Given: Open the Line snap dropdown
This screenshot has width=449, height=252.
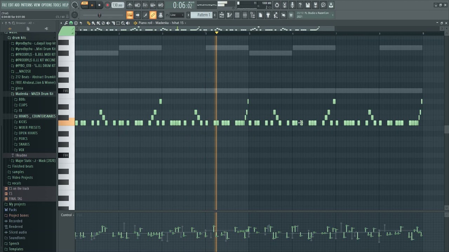Looking at the screenshot, I should pyautogui.click(x=176, y=15).
